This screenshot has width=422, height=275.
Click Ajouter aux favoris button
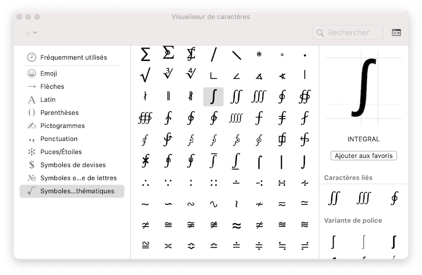(363, 156)
